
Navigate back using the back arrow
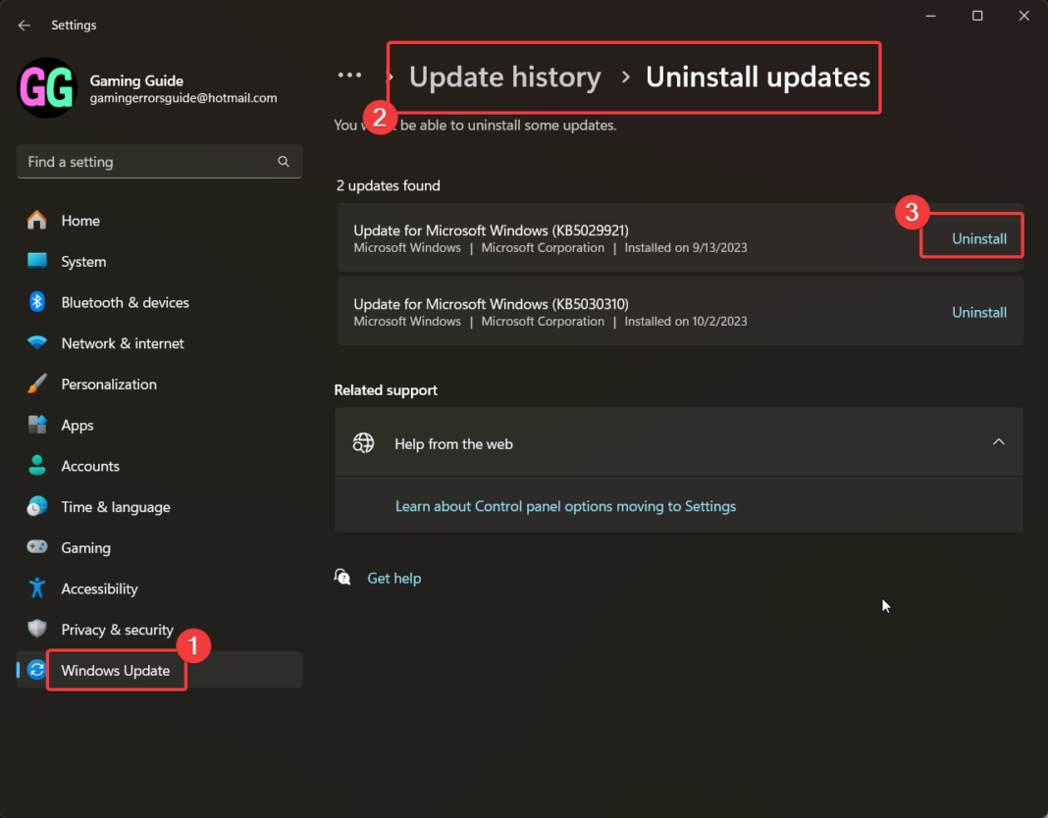click(x=24, y=25)
